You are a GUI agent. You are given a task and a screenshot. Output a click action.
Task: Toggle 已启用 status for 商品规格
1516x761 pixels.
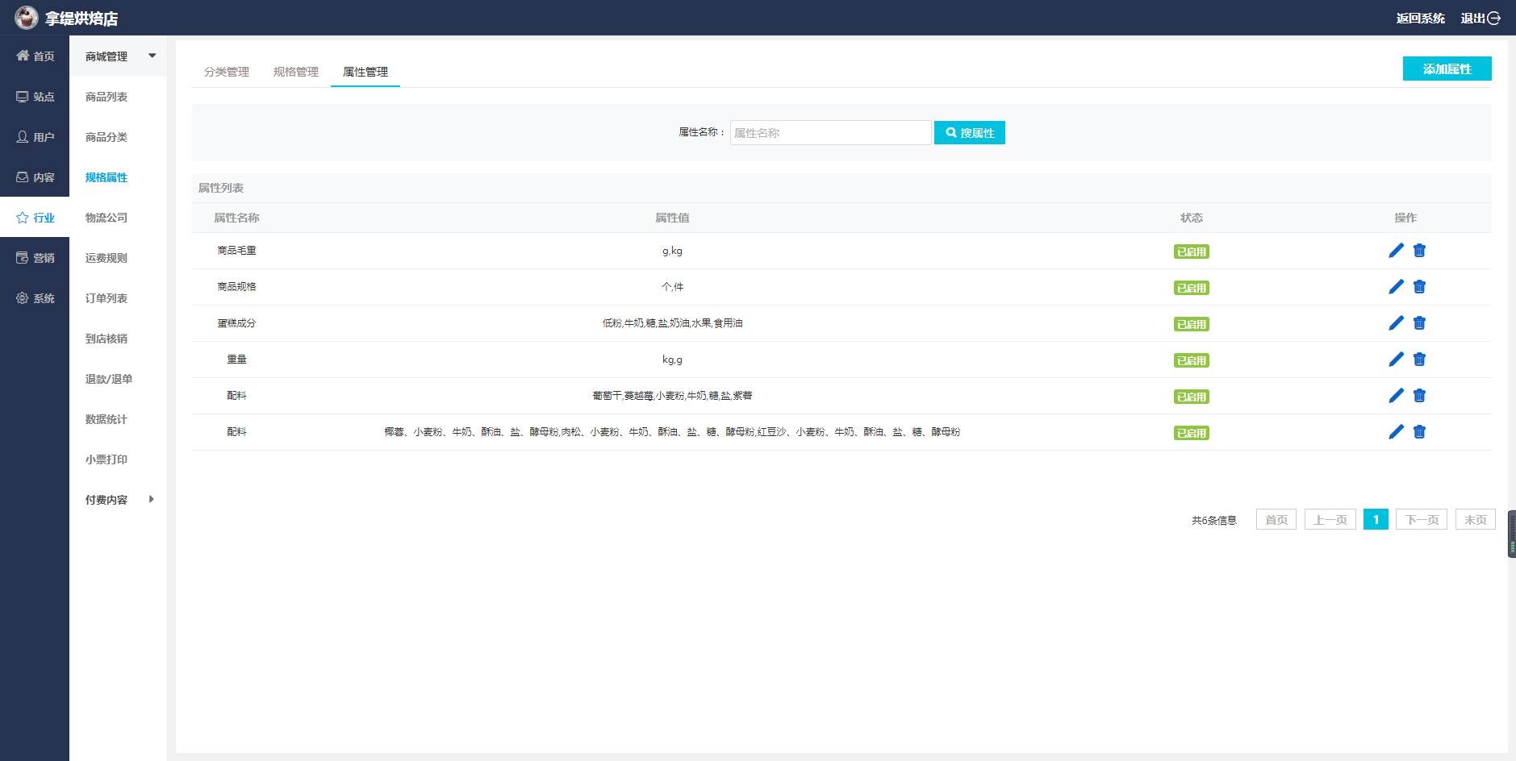1191,288
